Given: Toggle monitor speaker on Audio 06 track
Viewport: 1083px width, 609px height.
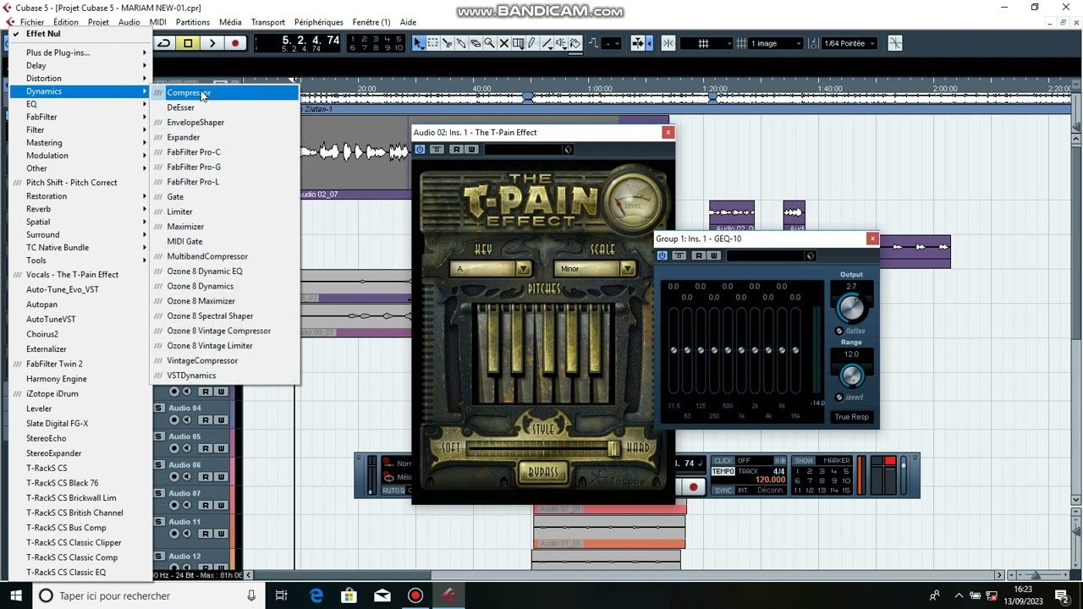Looking at the screenshot, I should click(x=188, y=476).
